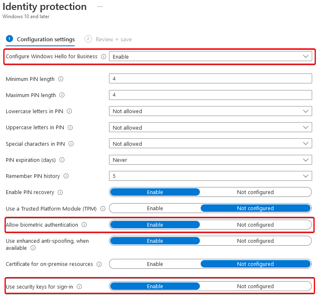Click info icon next to Use a Trusted Platform Module

coord(103,208)
